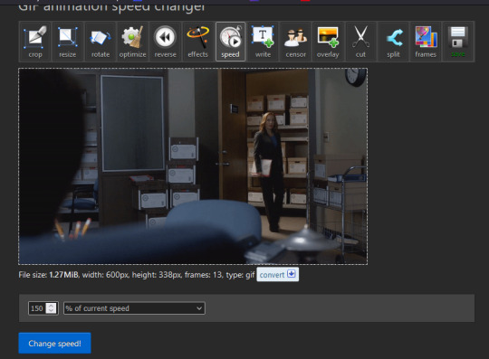Open the effects tool

point(197,42)
